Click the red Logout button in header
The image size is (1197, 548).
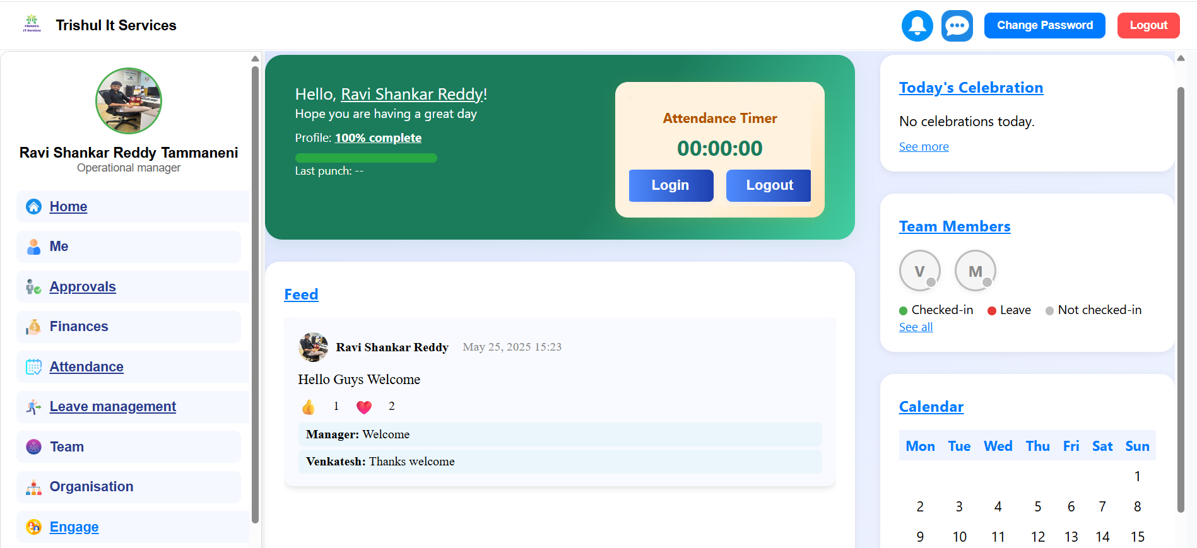tap(1148, 25)
